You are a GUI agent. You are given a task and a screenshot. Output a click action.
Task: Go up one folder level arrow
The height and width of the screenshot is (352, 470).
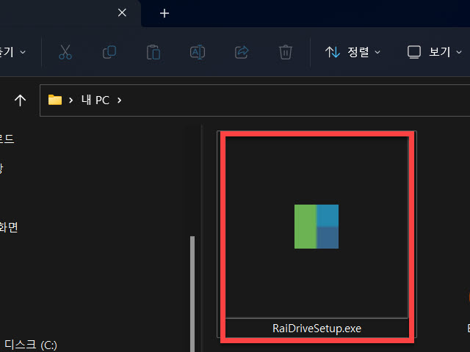tap(20, 100)
